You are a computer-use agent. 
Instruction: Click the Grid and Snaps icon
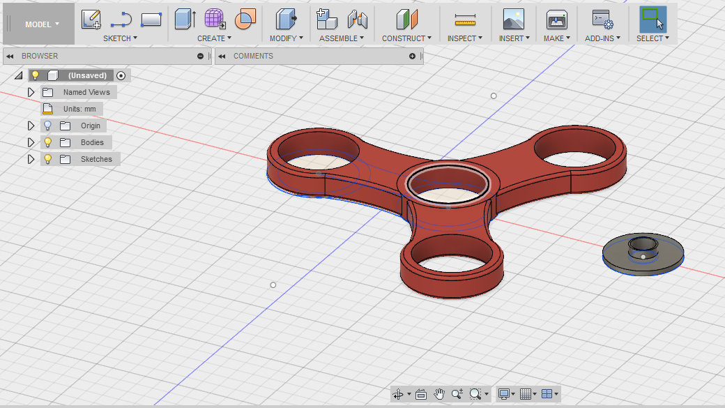[x=525, y=394]
